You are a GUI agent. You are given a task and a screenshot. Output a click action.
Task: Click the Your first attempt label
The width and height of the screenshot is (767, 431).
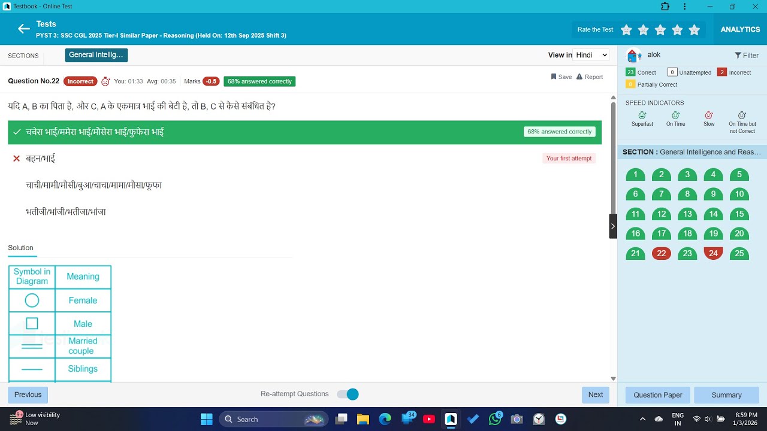pos(569,159)
